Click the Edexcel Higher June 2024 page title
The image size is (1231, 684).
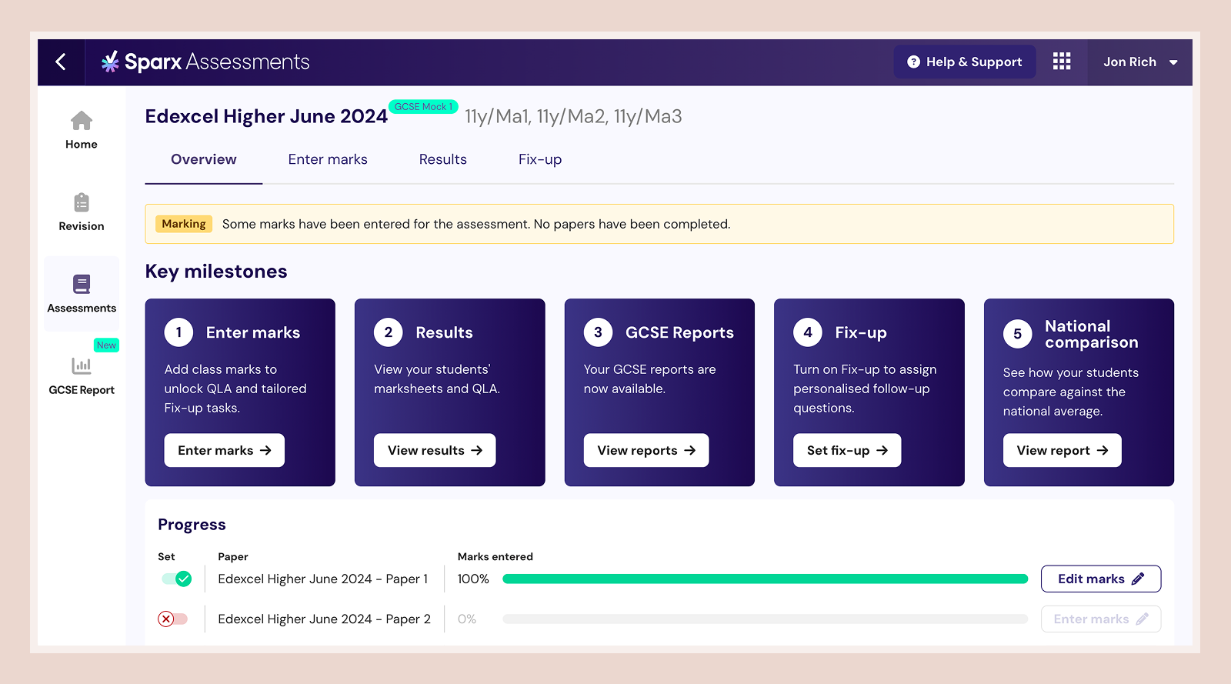[266, 116]
